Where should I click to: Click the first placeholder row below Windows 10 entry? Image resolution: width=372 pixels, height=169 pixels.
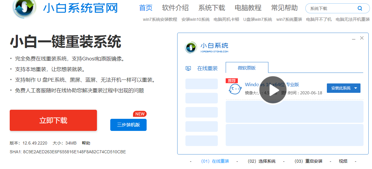[x=294, y=112]
